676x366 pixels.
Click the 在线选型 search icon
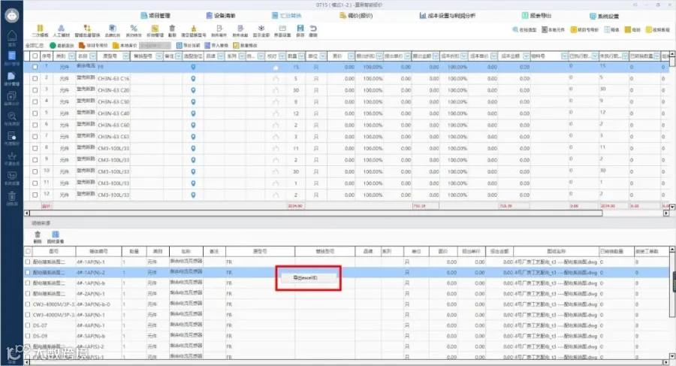(524, 30)
